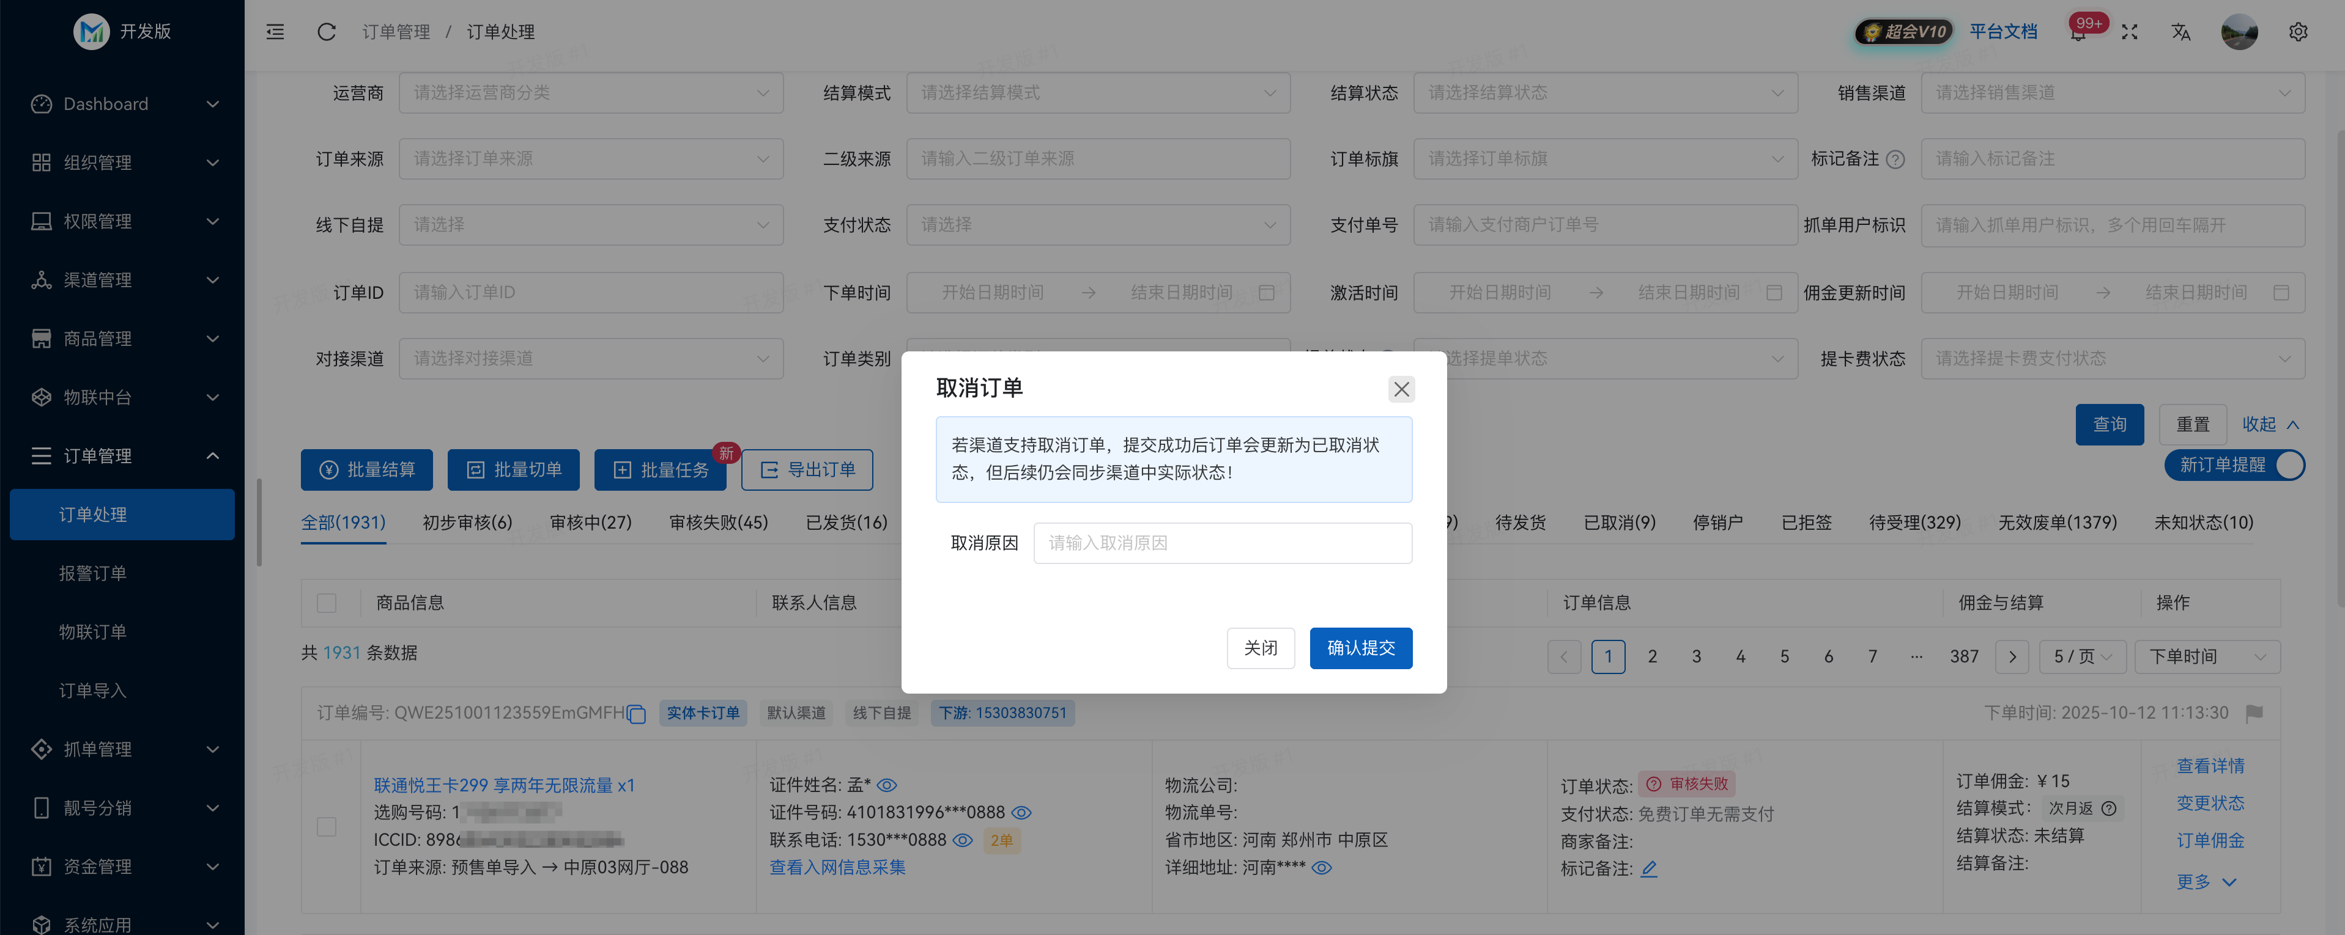Toggle the 新订单提醒 switch
This screenshot has height=935, width=2345.
click(2291, 465)
